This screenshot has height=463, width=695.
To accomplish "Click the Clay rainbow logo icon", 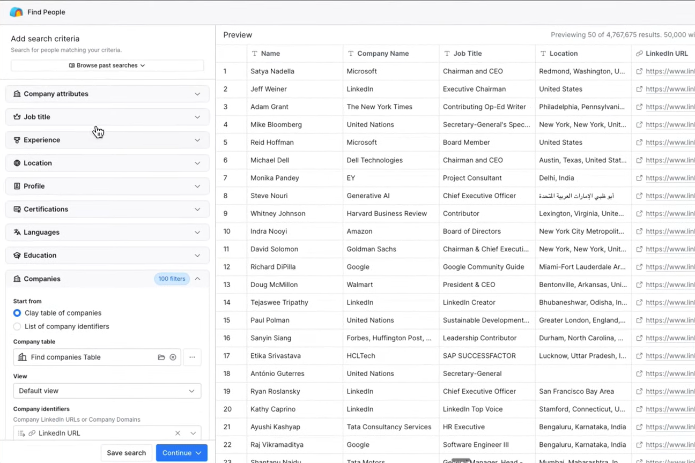I will pyautogui.click(x=16, y=12).
